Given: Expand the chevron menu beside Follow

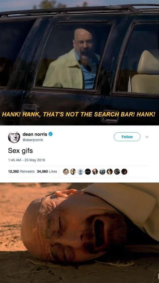Looking at the screenshot, I should [x=147, y=137].
